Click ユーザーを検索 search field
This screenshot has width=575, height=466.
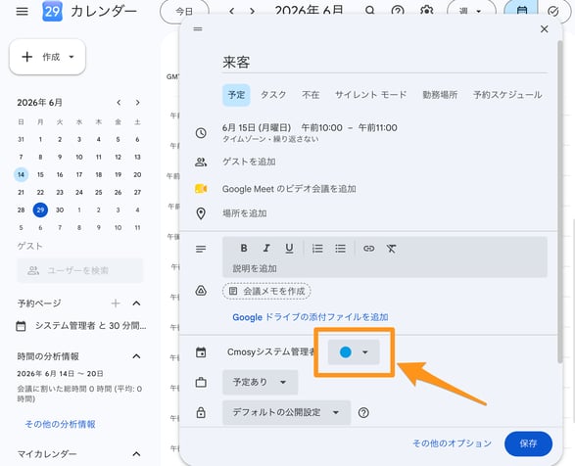coord(80,270)
